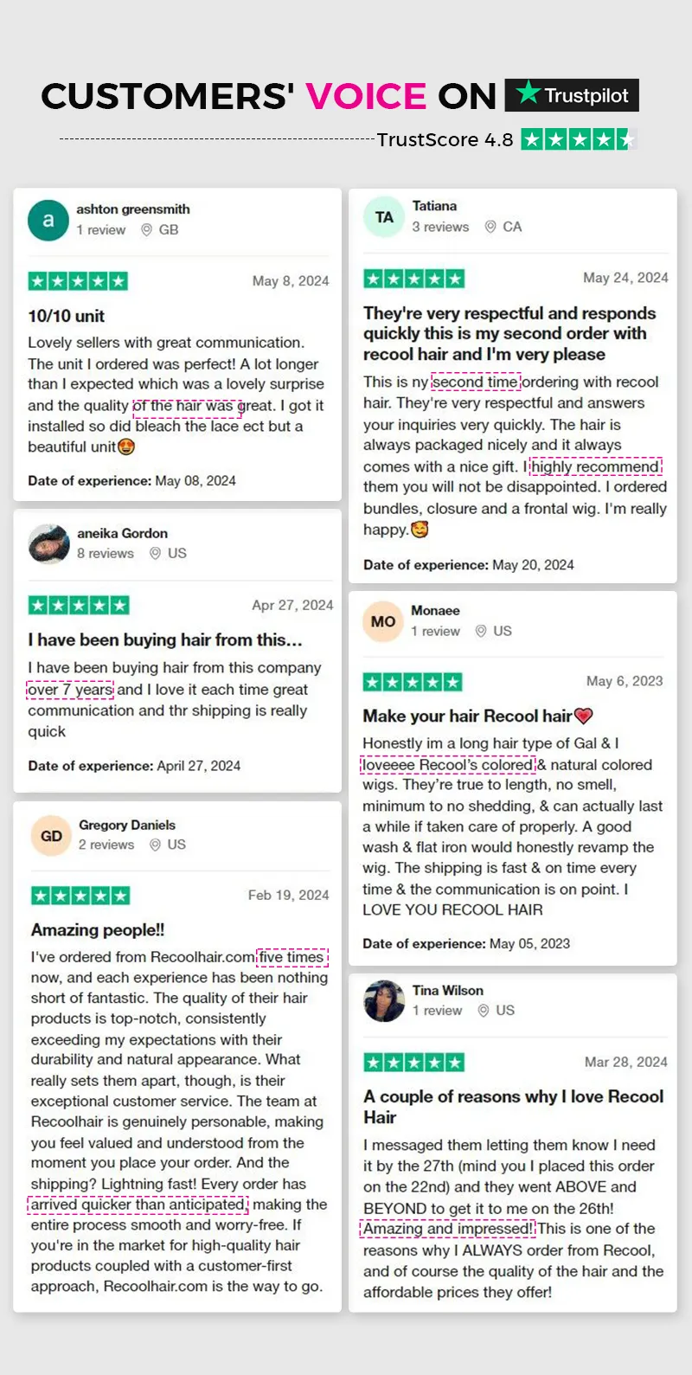Screen dimensions: 692x1375
Task: Click the highlighted 'highly recommend' phrase
Action: 595,466
